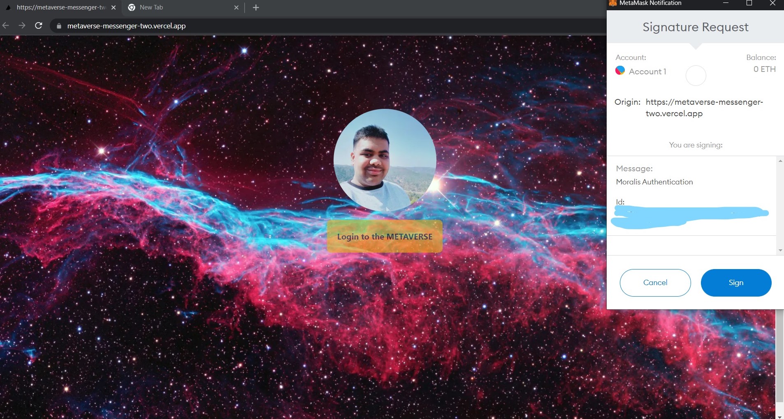Open a new browser tab with the plus icon
The image size is (784, 419).
(x=256, y=7)
